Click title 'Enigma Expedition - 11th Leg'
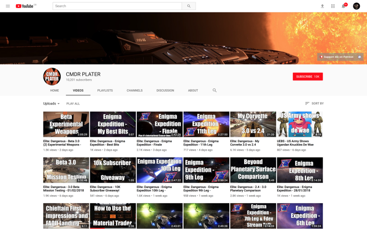 pos(201,143)
